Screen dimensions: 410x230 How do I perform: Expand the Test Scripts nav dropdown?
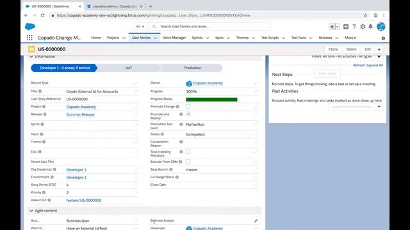tap(283, 38)
